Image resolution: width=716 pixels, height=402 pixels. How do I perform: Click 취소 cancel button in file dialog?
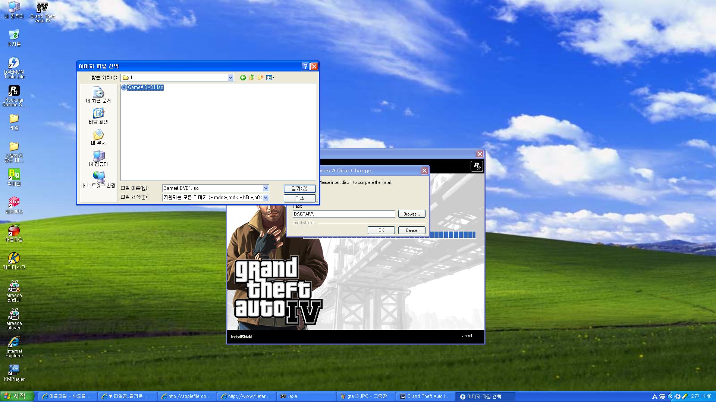coord(299,198)
